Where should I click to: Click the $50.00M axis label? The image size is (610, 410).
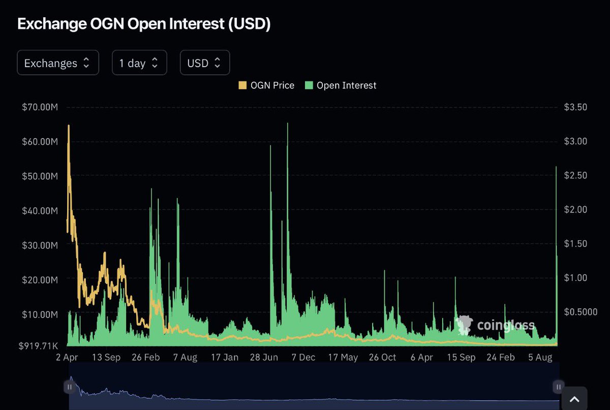click(40, 176)
